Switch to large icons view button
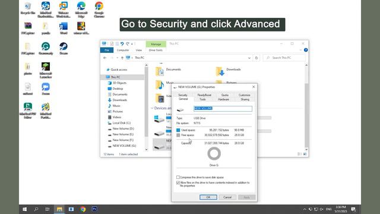 [305, 154]
